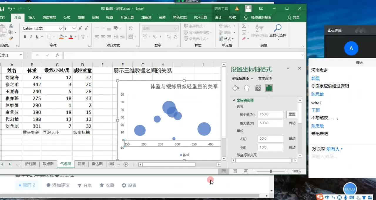This screenshot has width=376, height=200.
Task: Open the font color dropdown arrow
Action: [75, 37]
